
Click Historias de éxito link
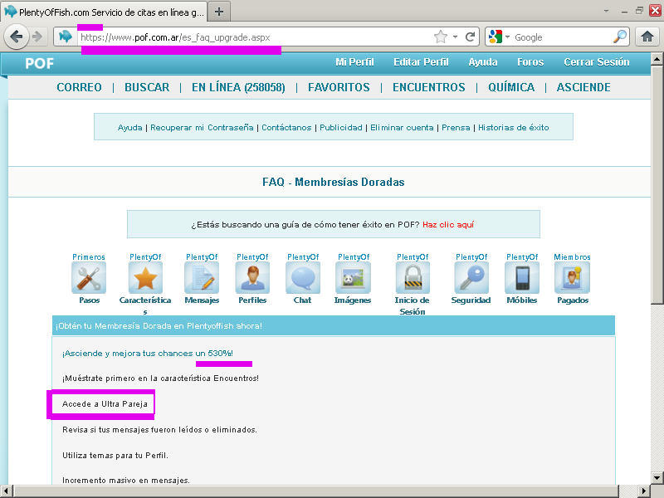(x=513, y=128)
